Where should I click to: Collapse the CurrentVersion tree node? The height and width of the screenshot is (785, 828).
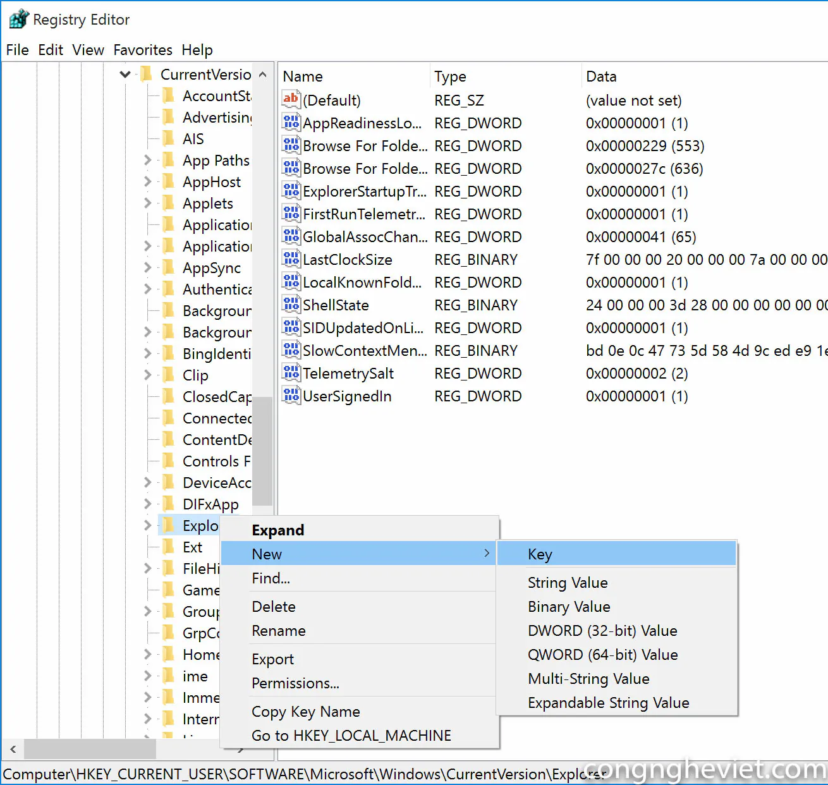pos(125,75)
